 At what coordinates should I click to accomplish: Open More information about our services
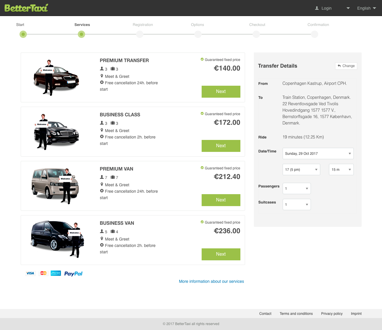[211, 281]
